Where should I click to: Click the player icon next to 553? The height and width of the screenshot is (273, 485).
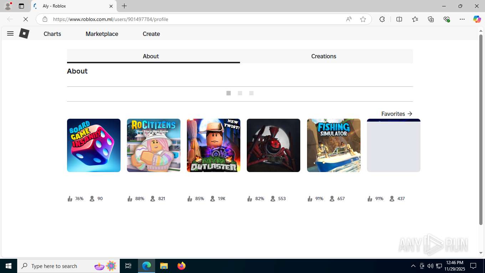coord(273,199)
